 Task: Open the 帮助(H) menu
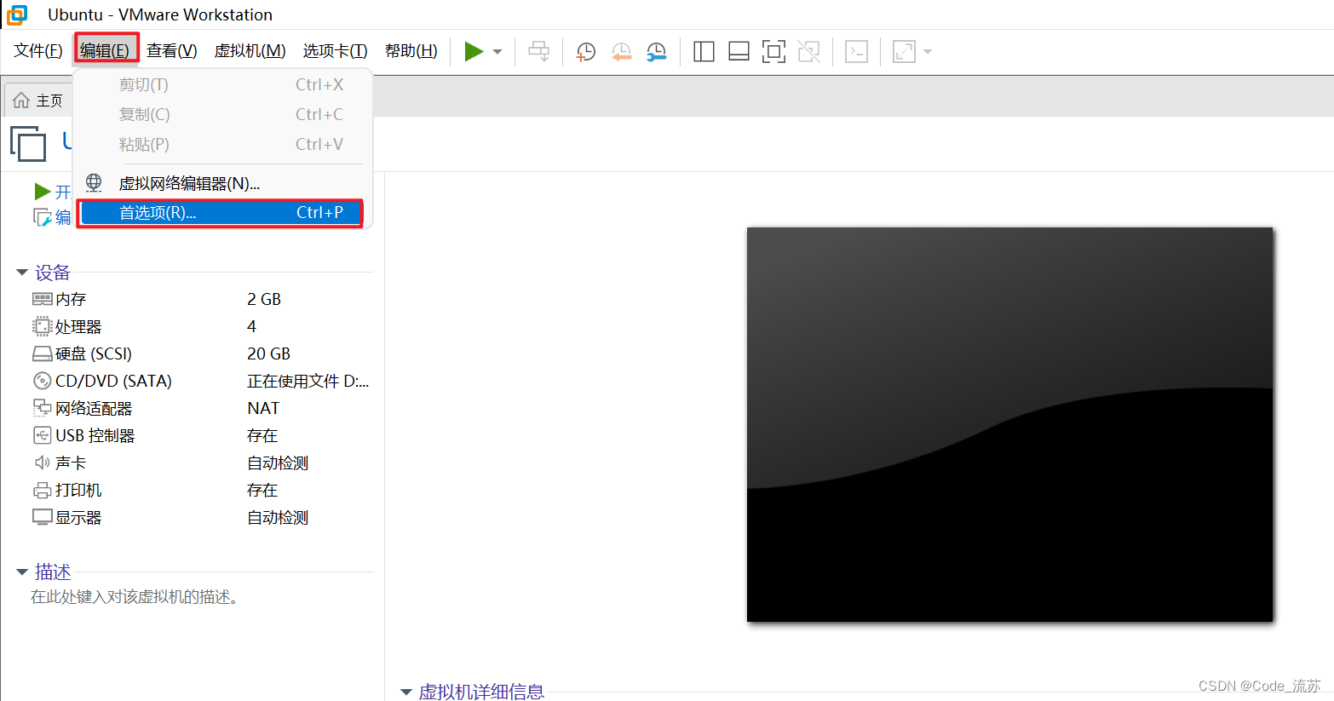411,51
